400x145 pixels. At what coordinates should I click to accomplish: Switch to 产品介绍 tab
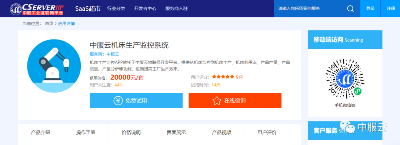(x=41, y=132)
